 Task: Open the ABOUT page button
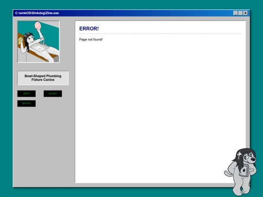(x=26, y=94)
